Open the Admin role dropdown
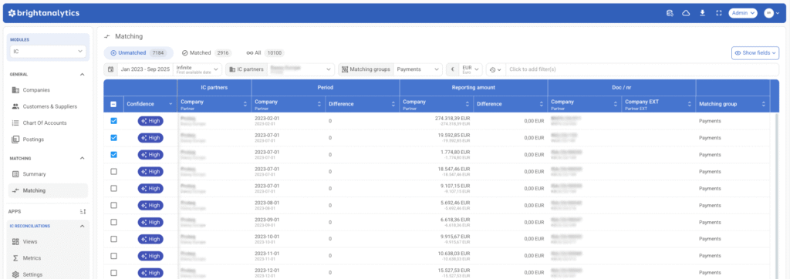The image size is (790, 279). pyautogui.click(x=743, y=13)
